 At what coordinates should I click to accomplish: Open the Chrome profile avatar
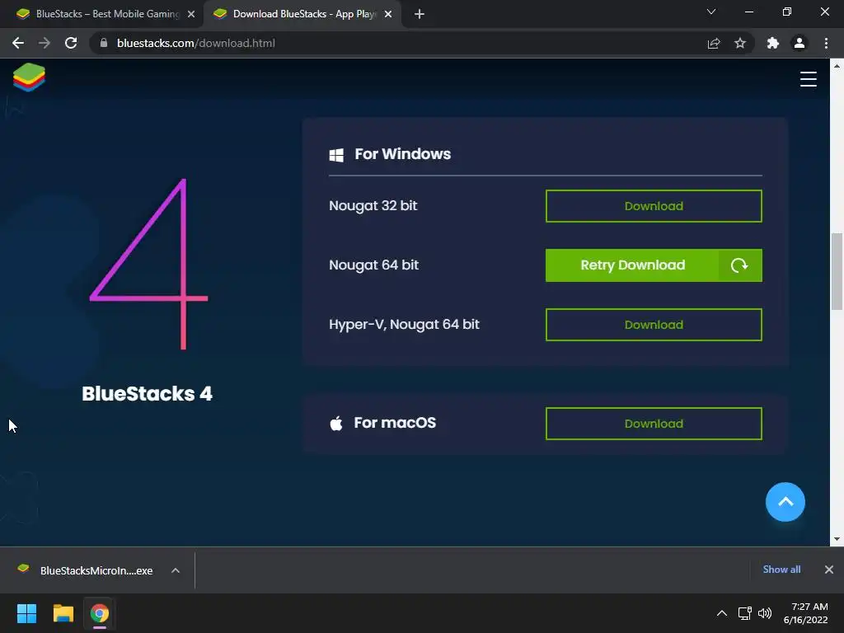tap(799, 43)
